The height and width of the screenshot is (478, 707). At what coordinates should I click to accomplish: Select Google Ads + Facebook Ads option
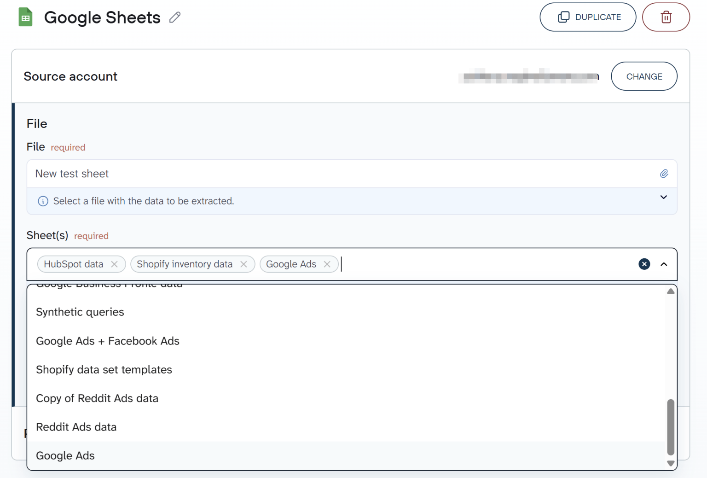pos(346,341)
